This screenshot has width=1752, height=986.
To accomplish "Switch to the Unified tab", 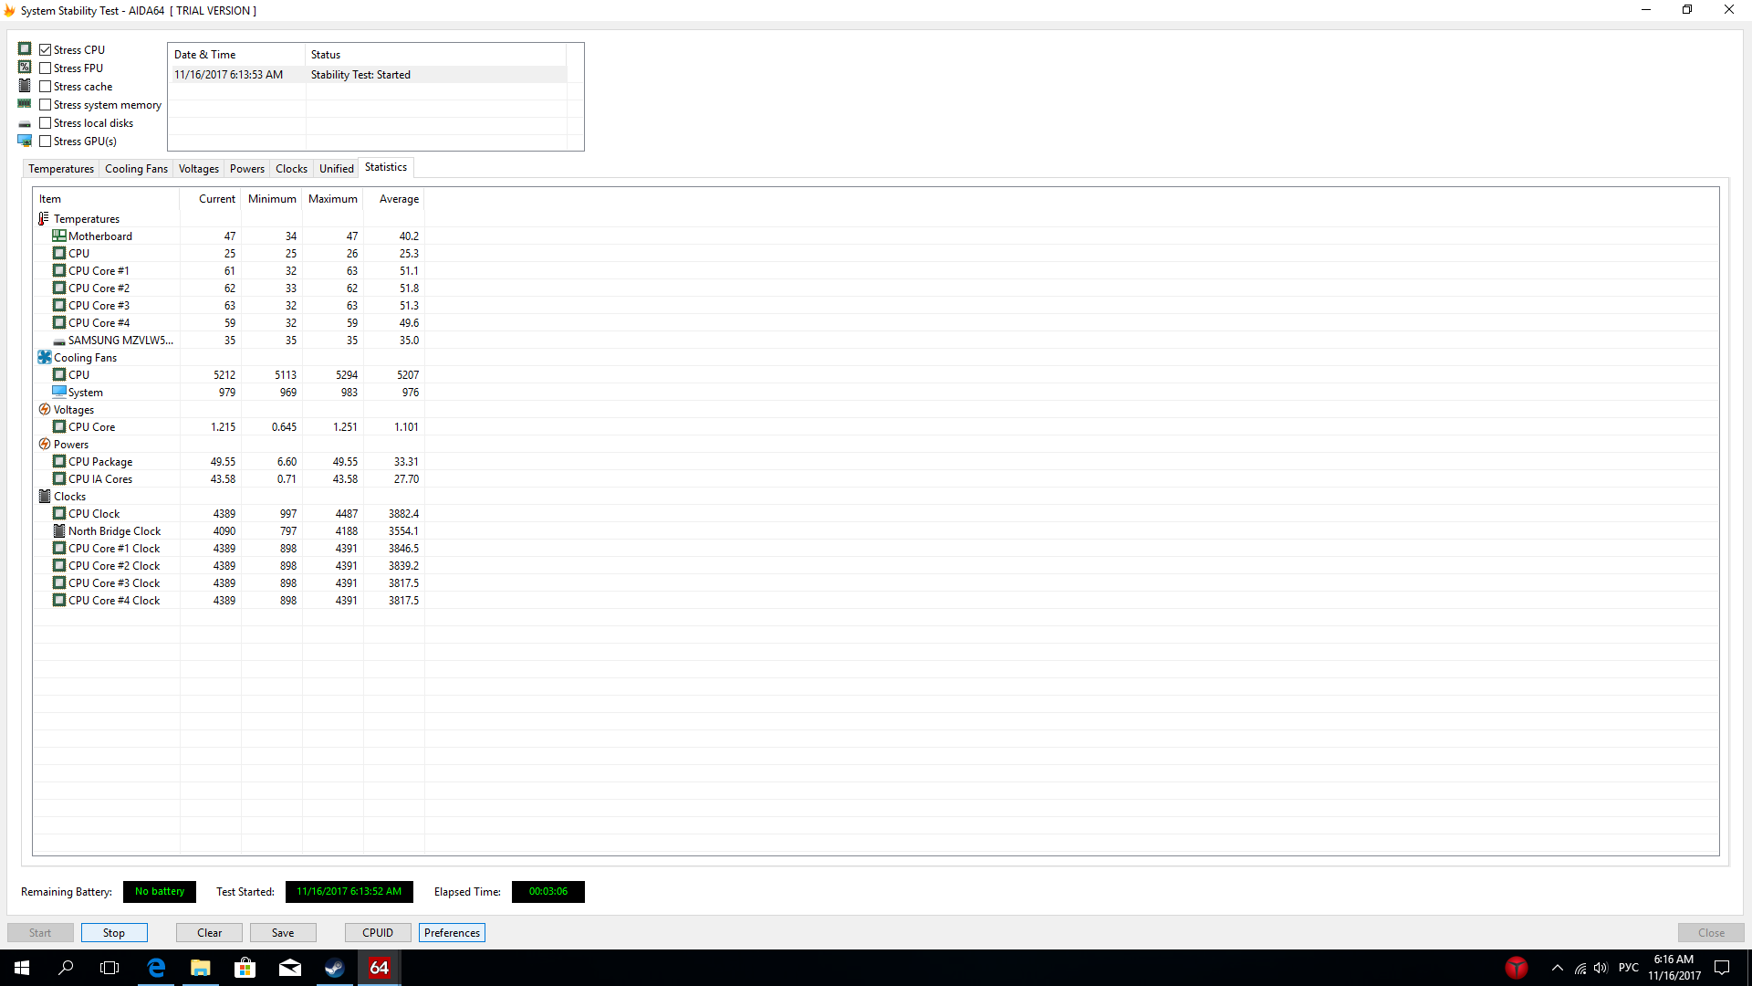I will (x=336, y=169).
